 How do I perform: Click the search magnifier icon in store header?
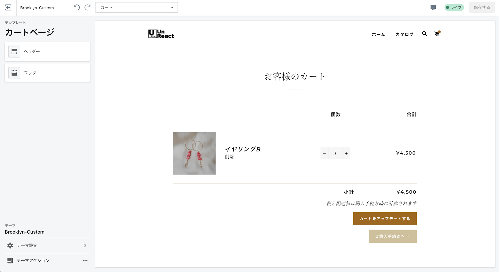coord(424,34)
